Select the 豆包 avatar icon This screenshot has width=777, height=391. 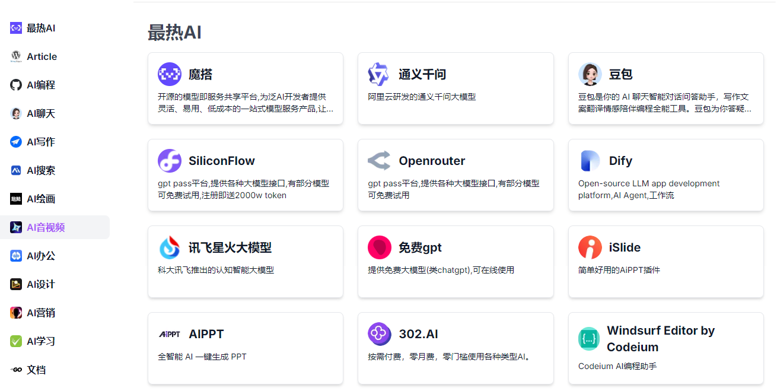coord(590,74)
